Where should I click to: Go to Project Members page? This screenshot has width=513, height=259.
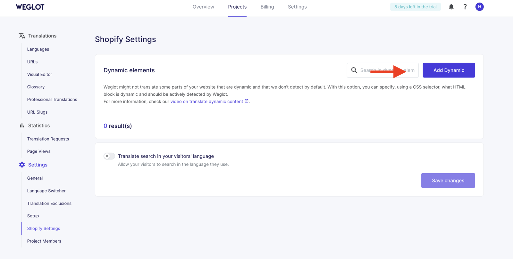point(44,241)
